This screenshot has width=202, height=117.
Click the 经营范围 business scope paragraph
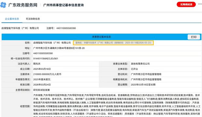point(117,105)
